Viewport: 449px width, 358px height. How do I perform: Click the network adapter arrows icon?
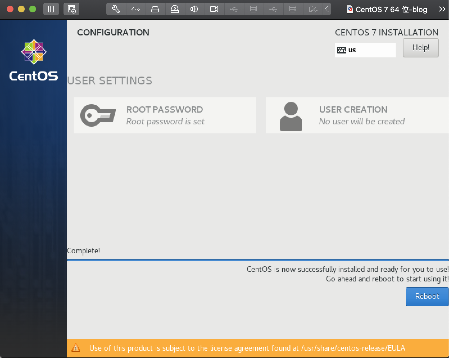[x=136, y=9]
